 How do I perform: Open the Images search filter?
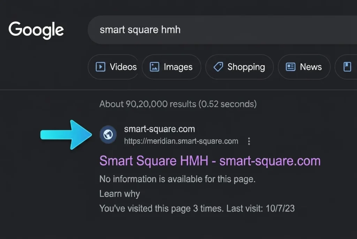pos(172,67)
